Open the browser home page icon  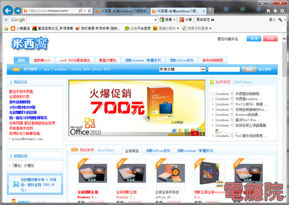[x=268, y=11]
